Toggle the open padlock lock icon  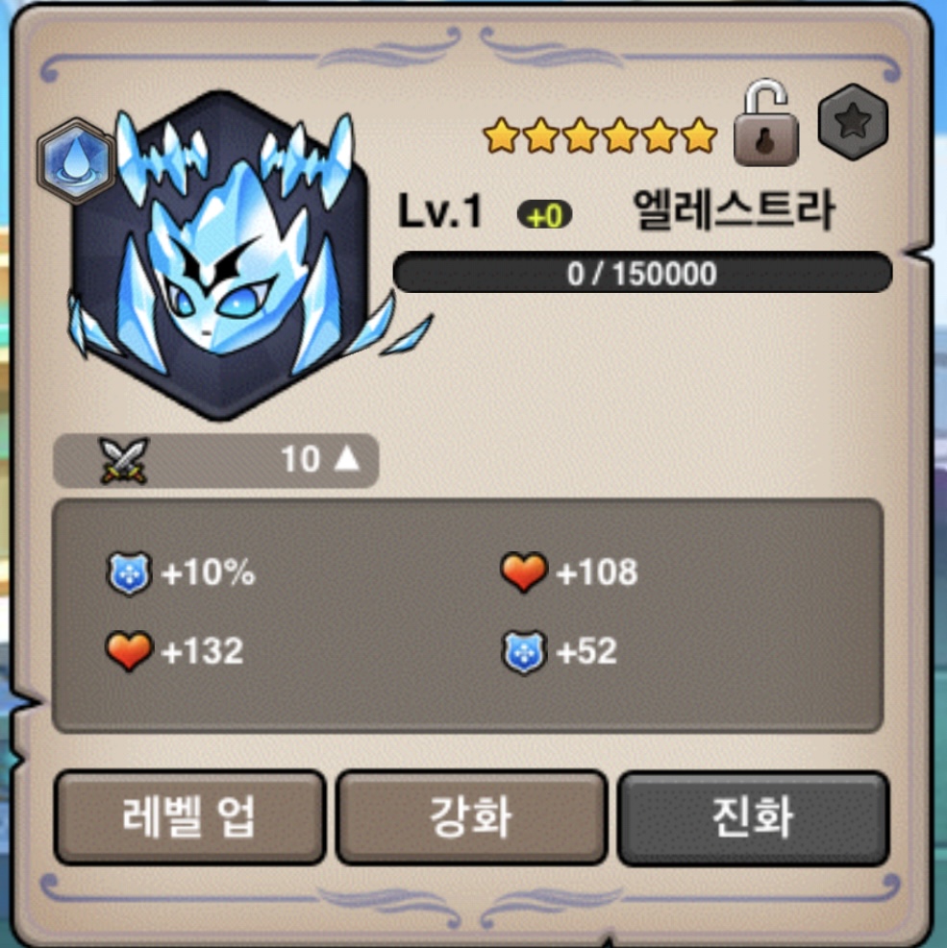(766, 123)
